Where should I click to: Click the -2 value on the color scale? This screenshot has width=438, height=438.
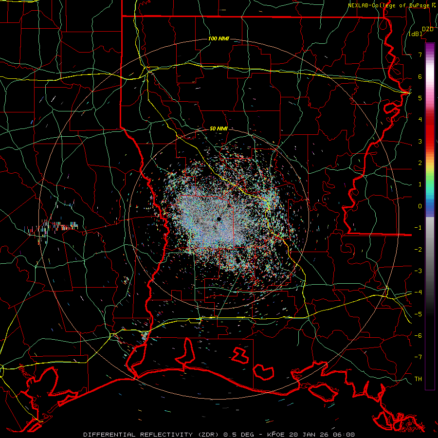[x=418, y=250]
